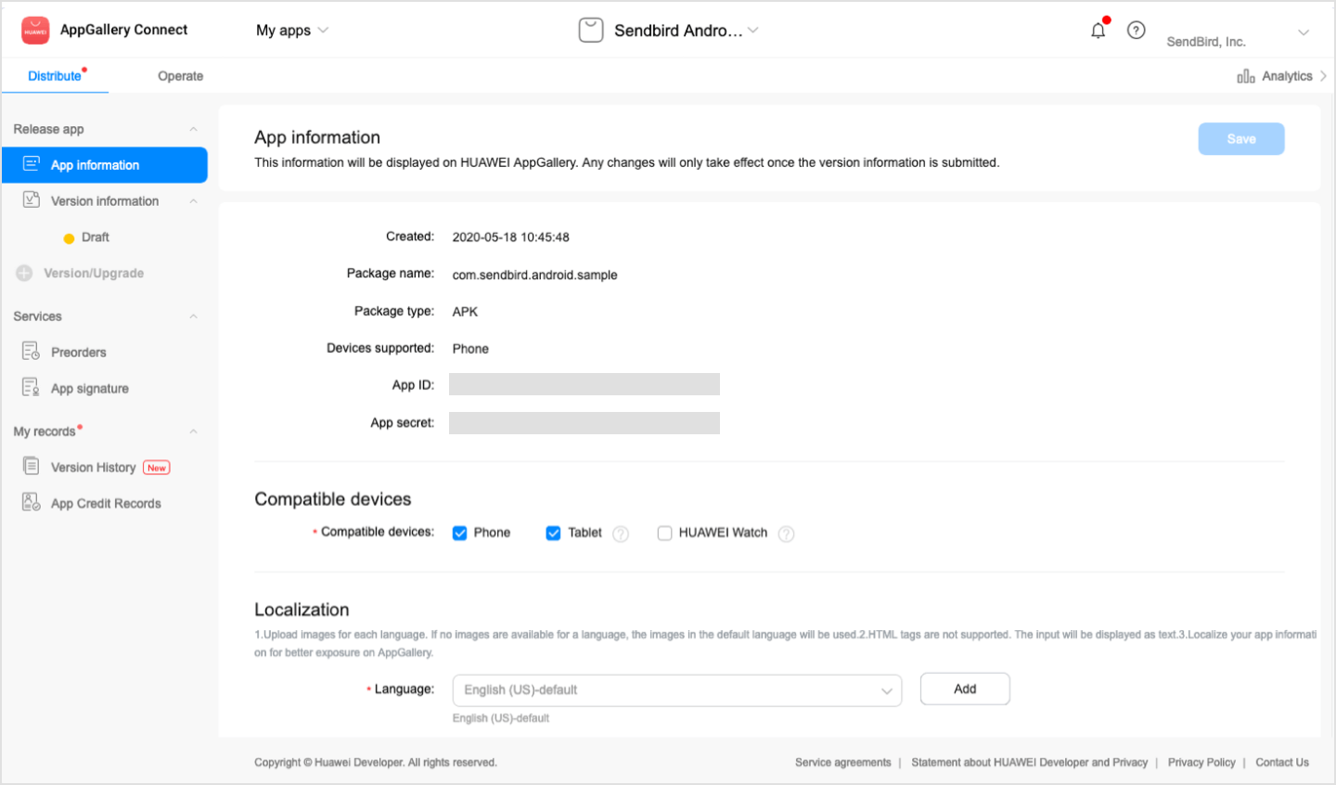Click the yellow Draft status dot

pyautogui.click(x=69, y=238)
